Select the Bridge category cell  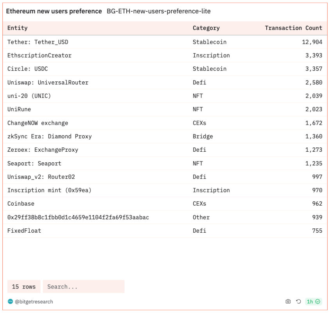(203, 136)
